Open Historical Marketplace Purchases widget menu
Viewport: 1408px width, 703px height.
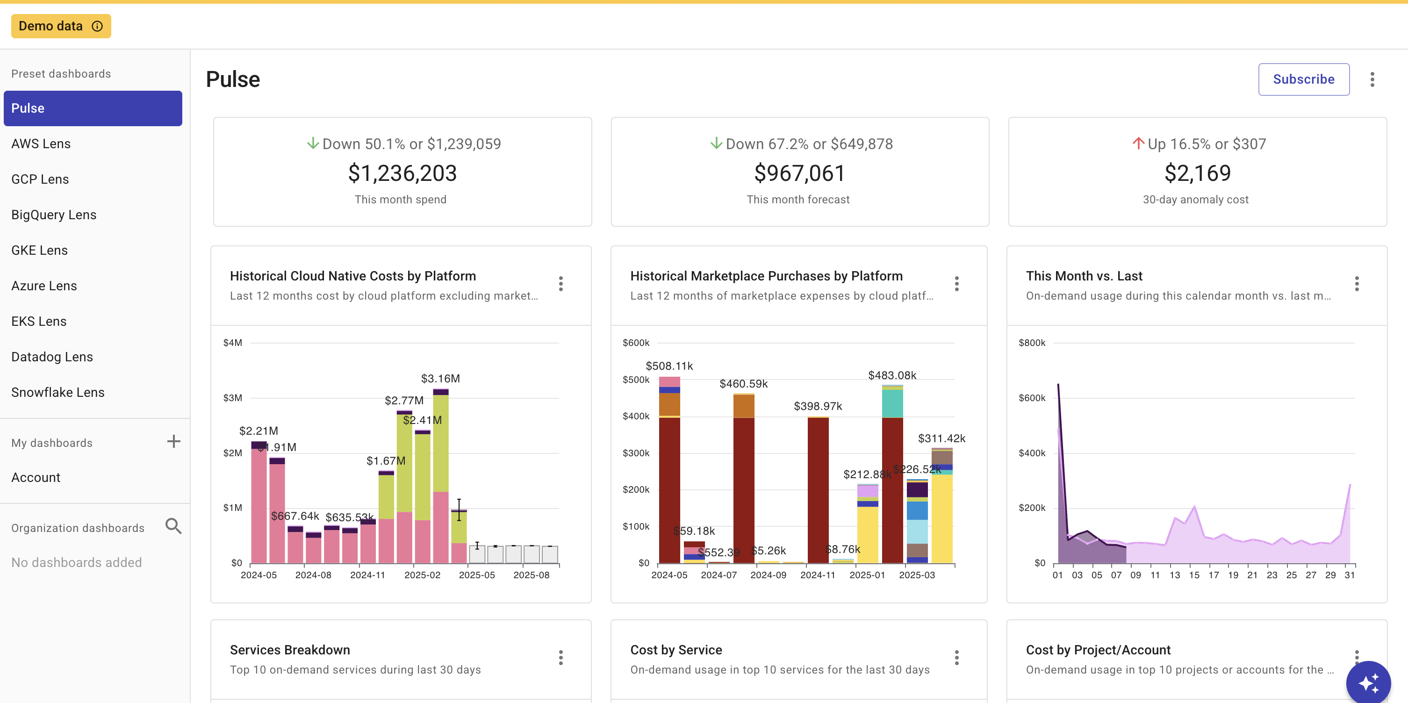pos(956,284)
